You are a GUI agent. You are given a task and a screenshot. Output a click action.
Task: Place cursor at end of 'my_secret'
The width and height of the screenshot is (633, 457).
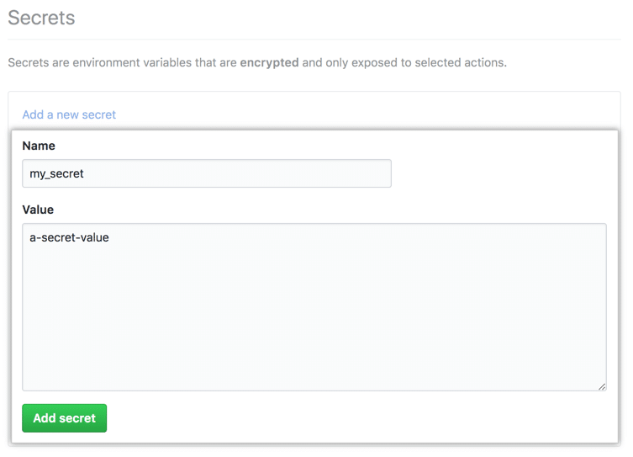84,173
